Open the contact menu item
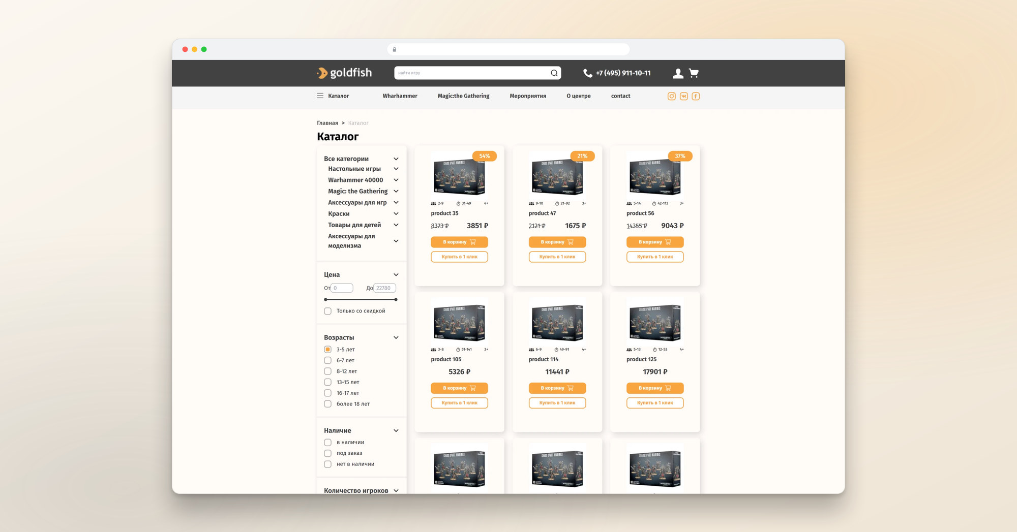 (x=620, y=96)
